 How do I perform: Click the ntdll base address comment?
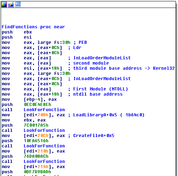point(95,94)
